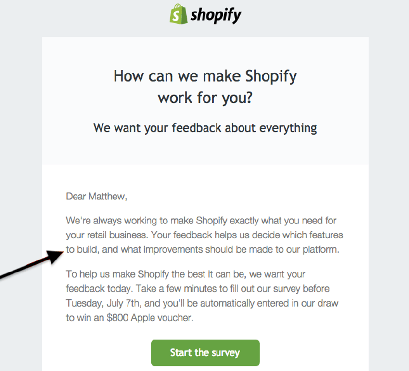The height and width of the screenshot is (371, 409).
Task: Click the black arrow annotation pointing at the text
Action: (31, 264)
